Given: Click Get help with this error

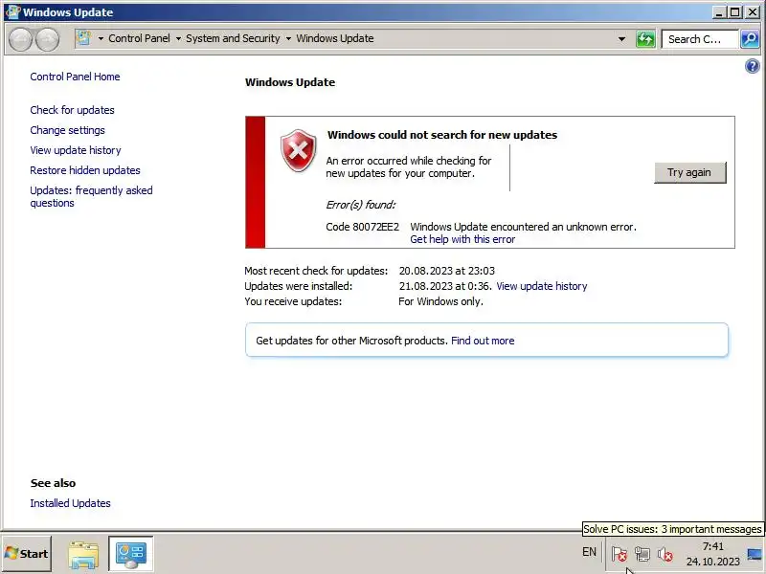Looking at the screenshot, I should coord(462,239).
